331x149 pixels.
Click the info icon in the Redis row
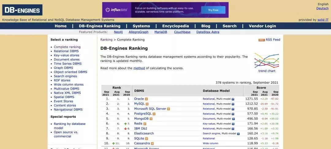pyautogui.click(x=233, y=124)
